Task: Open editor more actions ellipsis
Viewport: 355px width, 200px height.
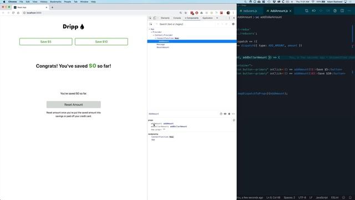Action: pos(349,11)
